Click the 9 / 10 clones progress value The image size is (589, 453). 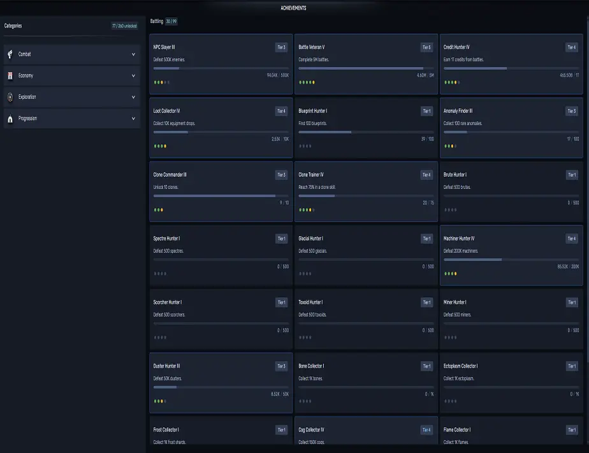(284, 203)
